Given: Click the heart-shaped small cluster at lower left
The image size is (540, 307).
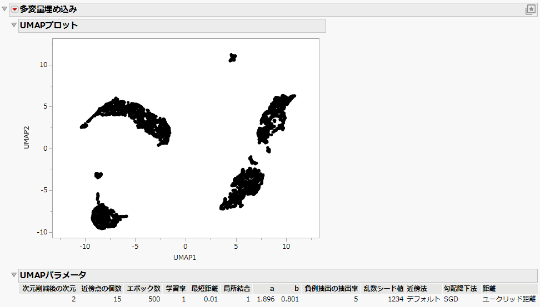Looking at the screenshot, I should click(x=98, y=175).
